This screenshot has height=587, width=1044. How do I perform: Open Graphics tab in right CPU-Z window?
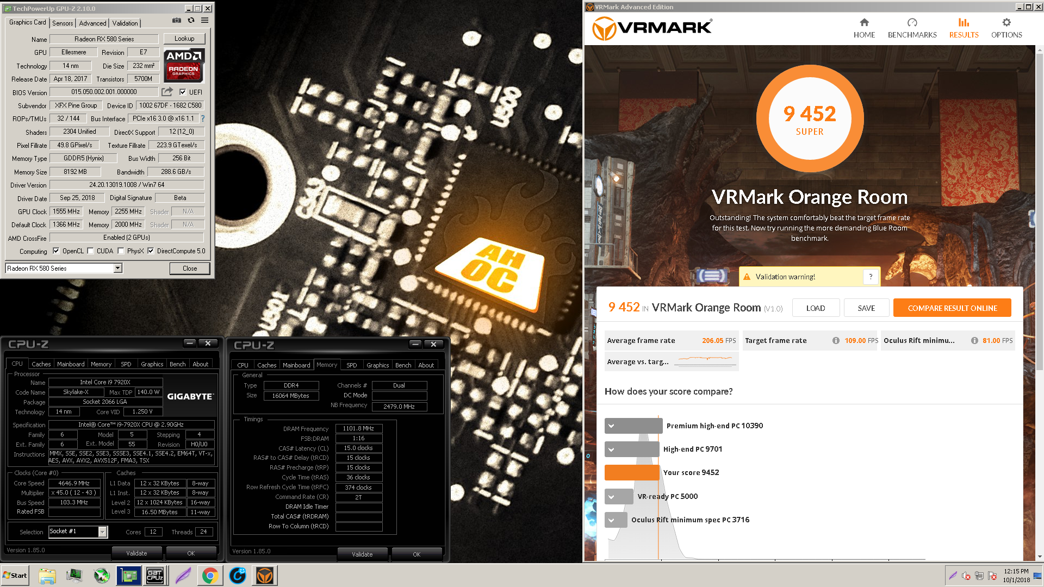(377, 365)
